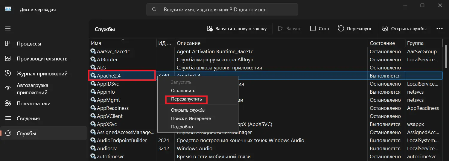This screenshot has height=161, width=449.
Task: Sort the list by Состояние column
Action: pyautogui.click(x=382, y=43)
